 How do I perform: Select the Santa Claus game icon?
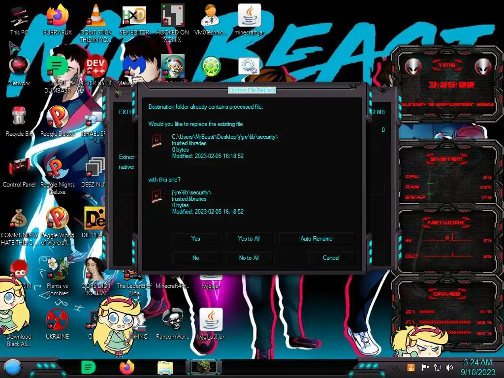(x=172, y=66)
